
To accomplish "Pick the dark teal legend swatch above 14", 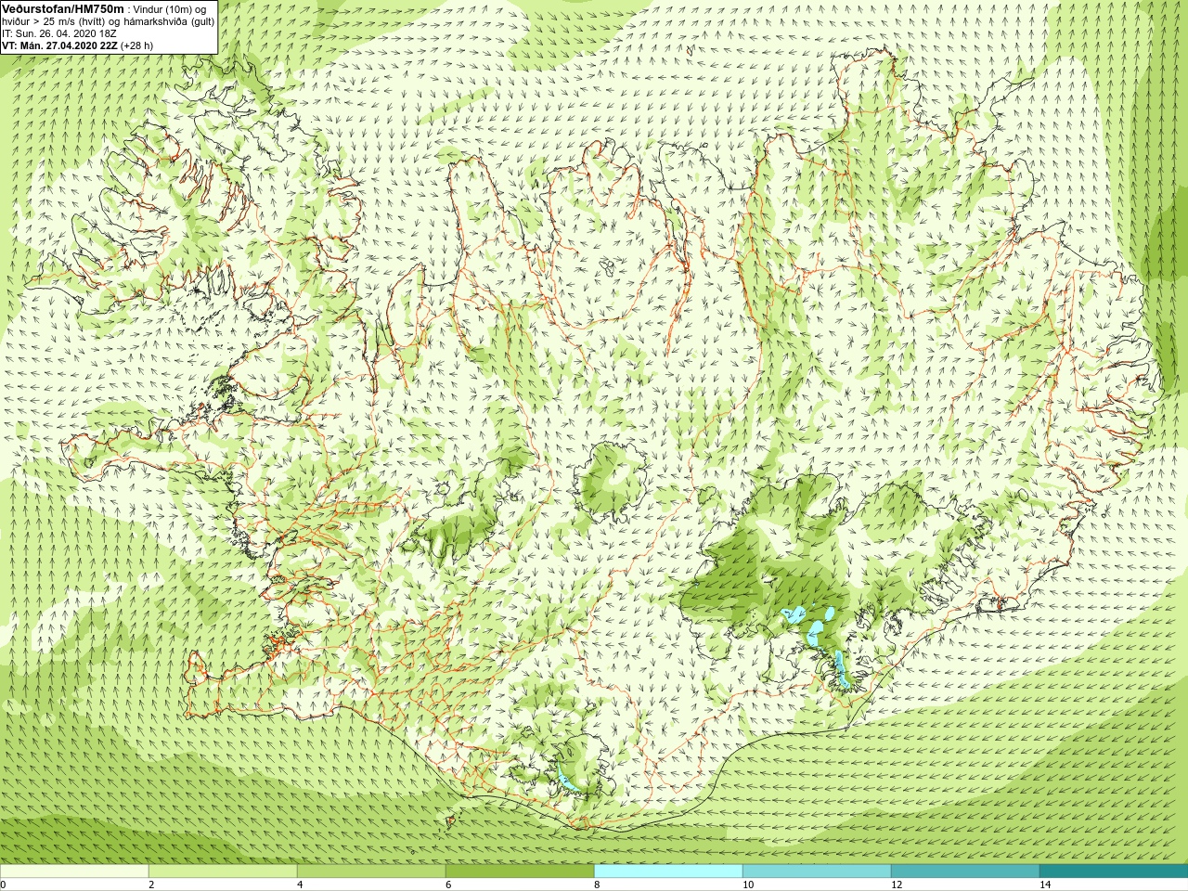I will point(1114,872).
